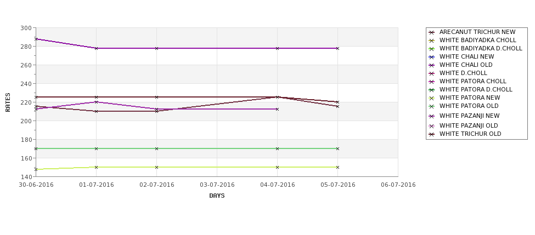Click the 278 purple data point on 05-07-2016

point(337,48)
